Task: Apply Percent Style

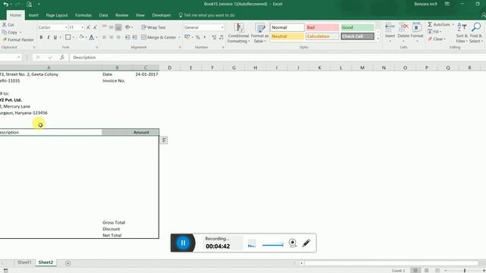Action: [x=197, y=37]
